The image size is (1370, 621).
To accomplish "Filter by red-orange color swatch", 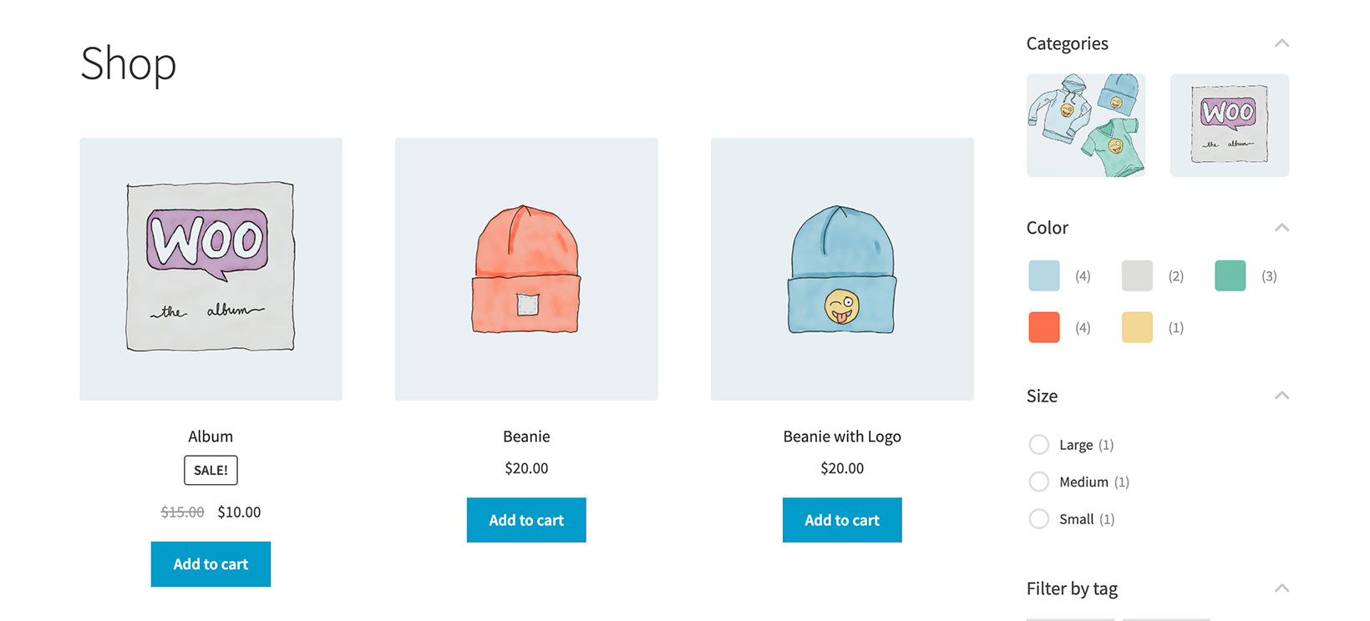I will [1044, 327].
